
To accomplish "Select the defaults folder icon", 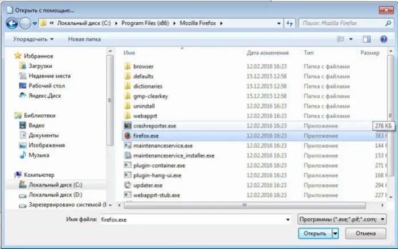I will (x=128, y=76).
